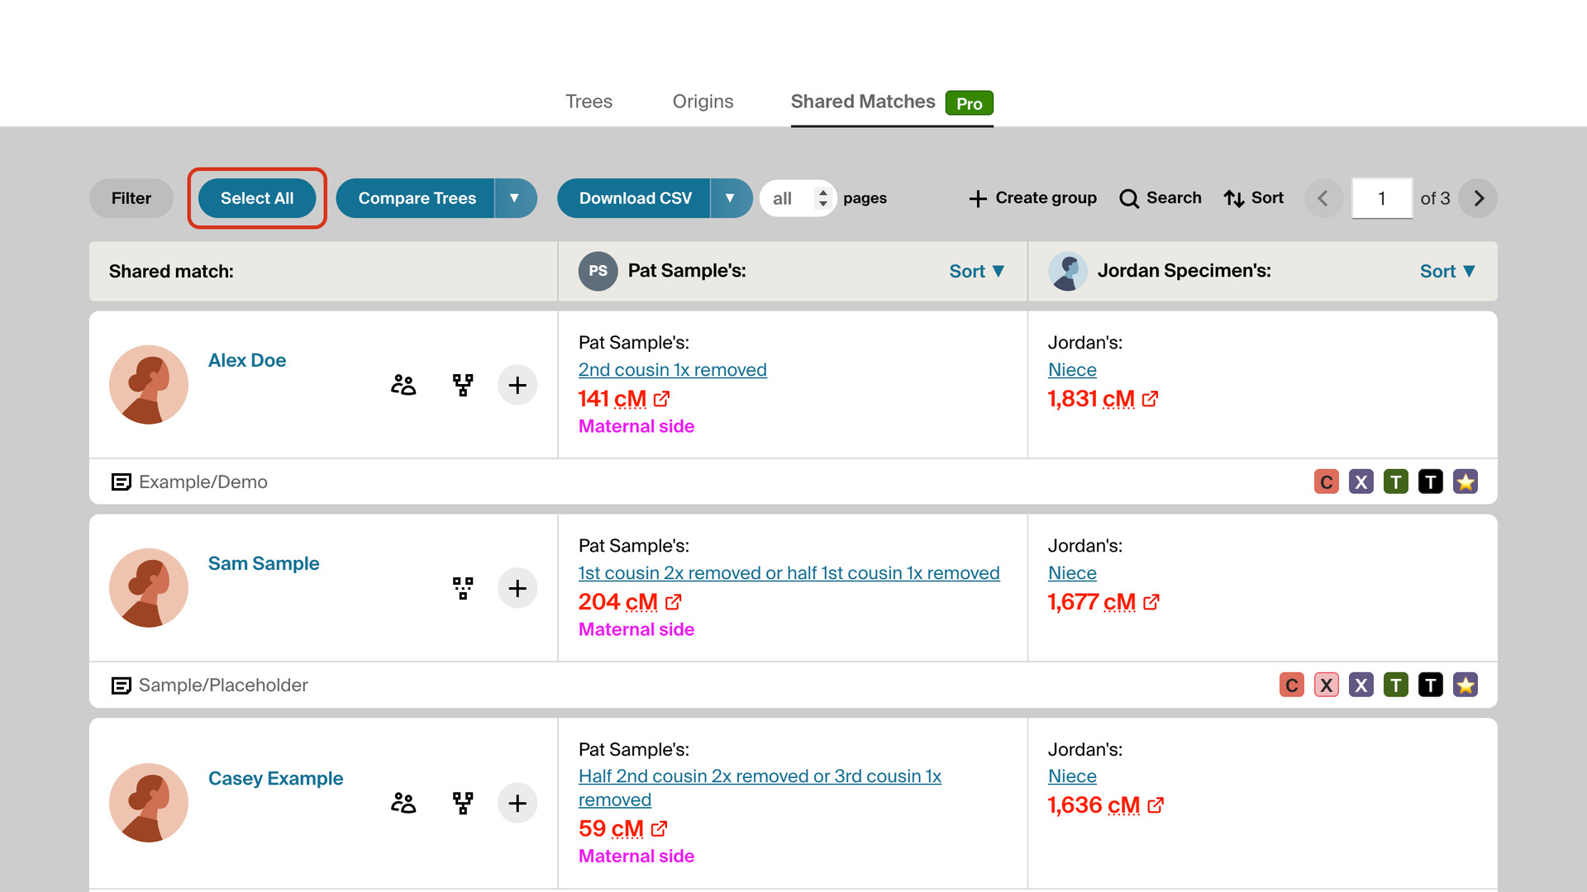Click Create group

1032,198
